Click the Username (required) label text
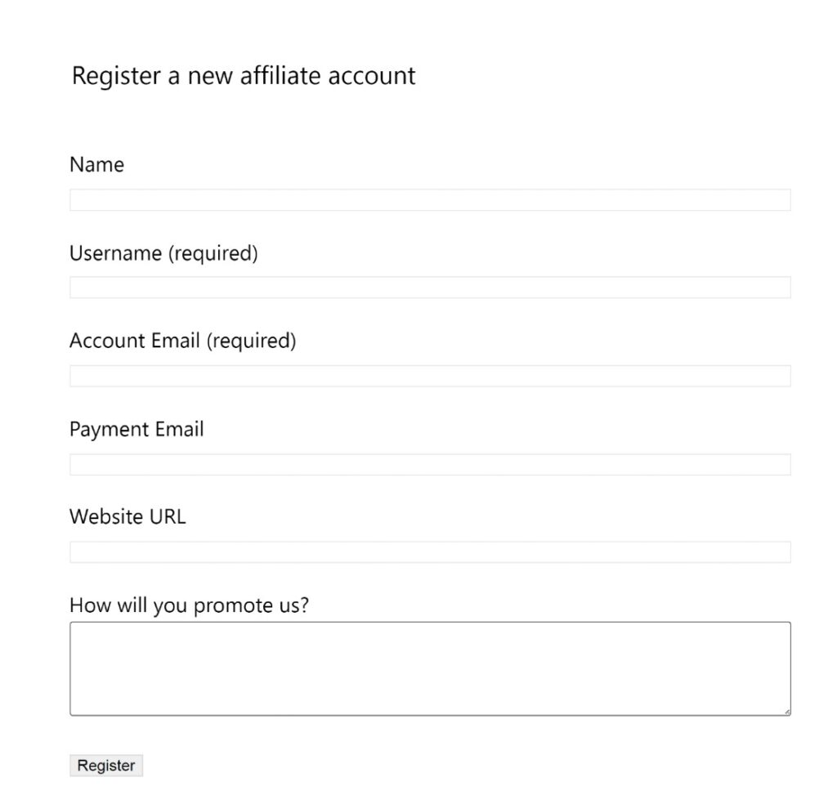The width and height of the screenshot is (837, 804). (163, 253)
